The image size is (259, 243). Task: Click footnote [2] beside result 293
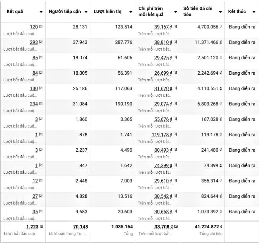[41, 42]
